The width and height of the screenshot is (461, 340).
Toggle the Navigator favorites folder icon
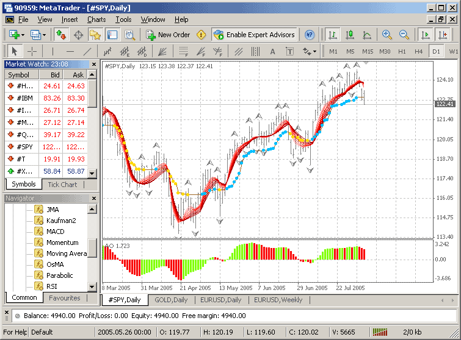[x=95, y=35]
